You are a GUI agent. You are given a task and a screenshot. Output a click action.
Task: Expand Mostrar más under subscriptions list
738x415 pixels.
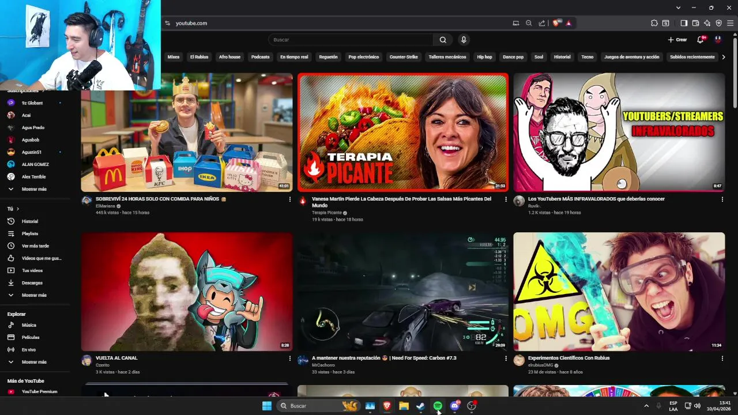point(35,189)
